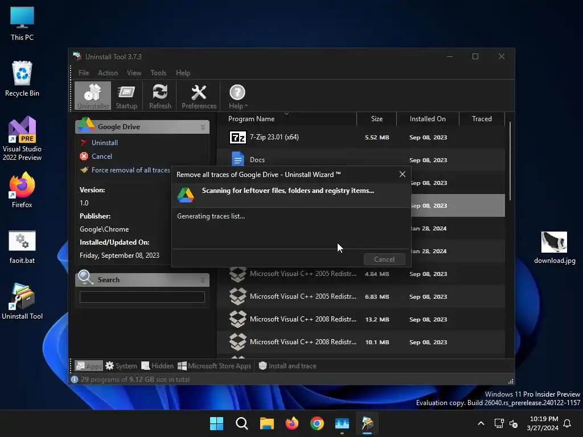
Task: Click Install and trace button
Action: pyautogui.click(x=287, y=366)
